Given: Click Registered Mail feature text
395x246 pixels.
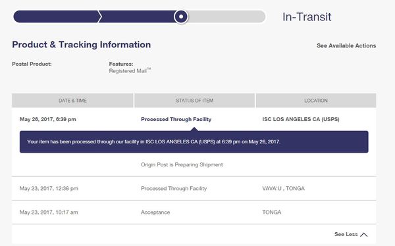Looking at the screenshot, I should [x=130, y=71].
